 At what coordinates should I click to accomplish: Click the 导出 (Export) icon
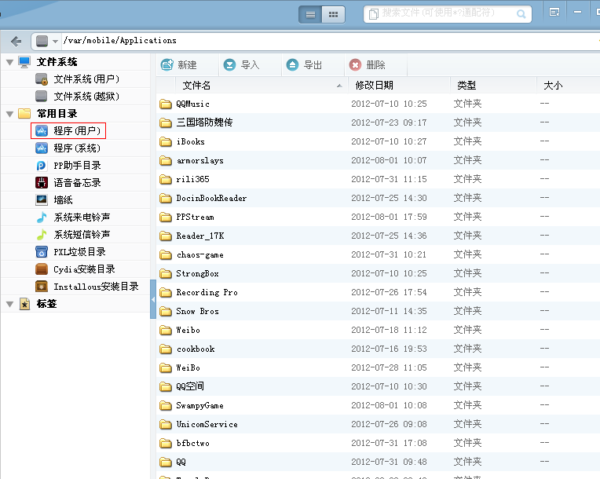(293, 65)
